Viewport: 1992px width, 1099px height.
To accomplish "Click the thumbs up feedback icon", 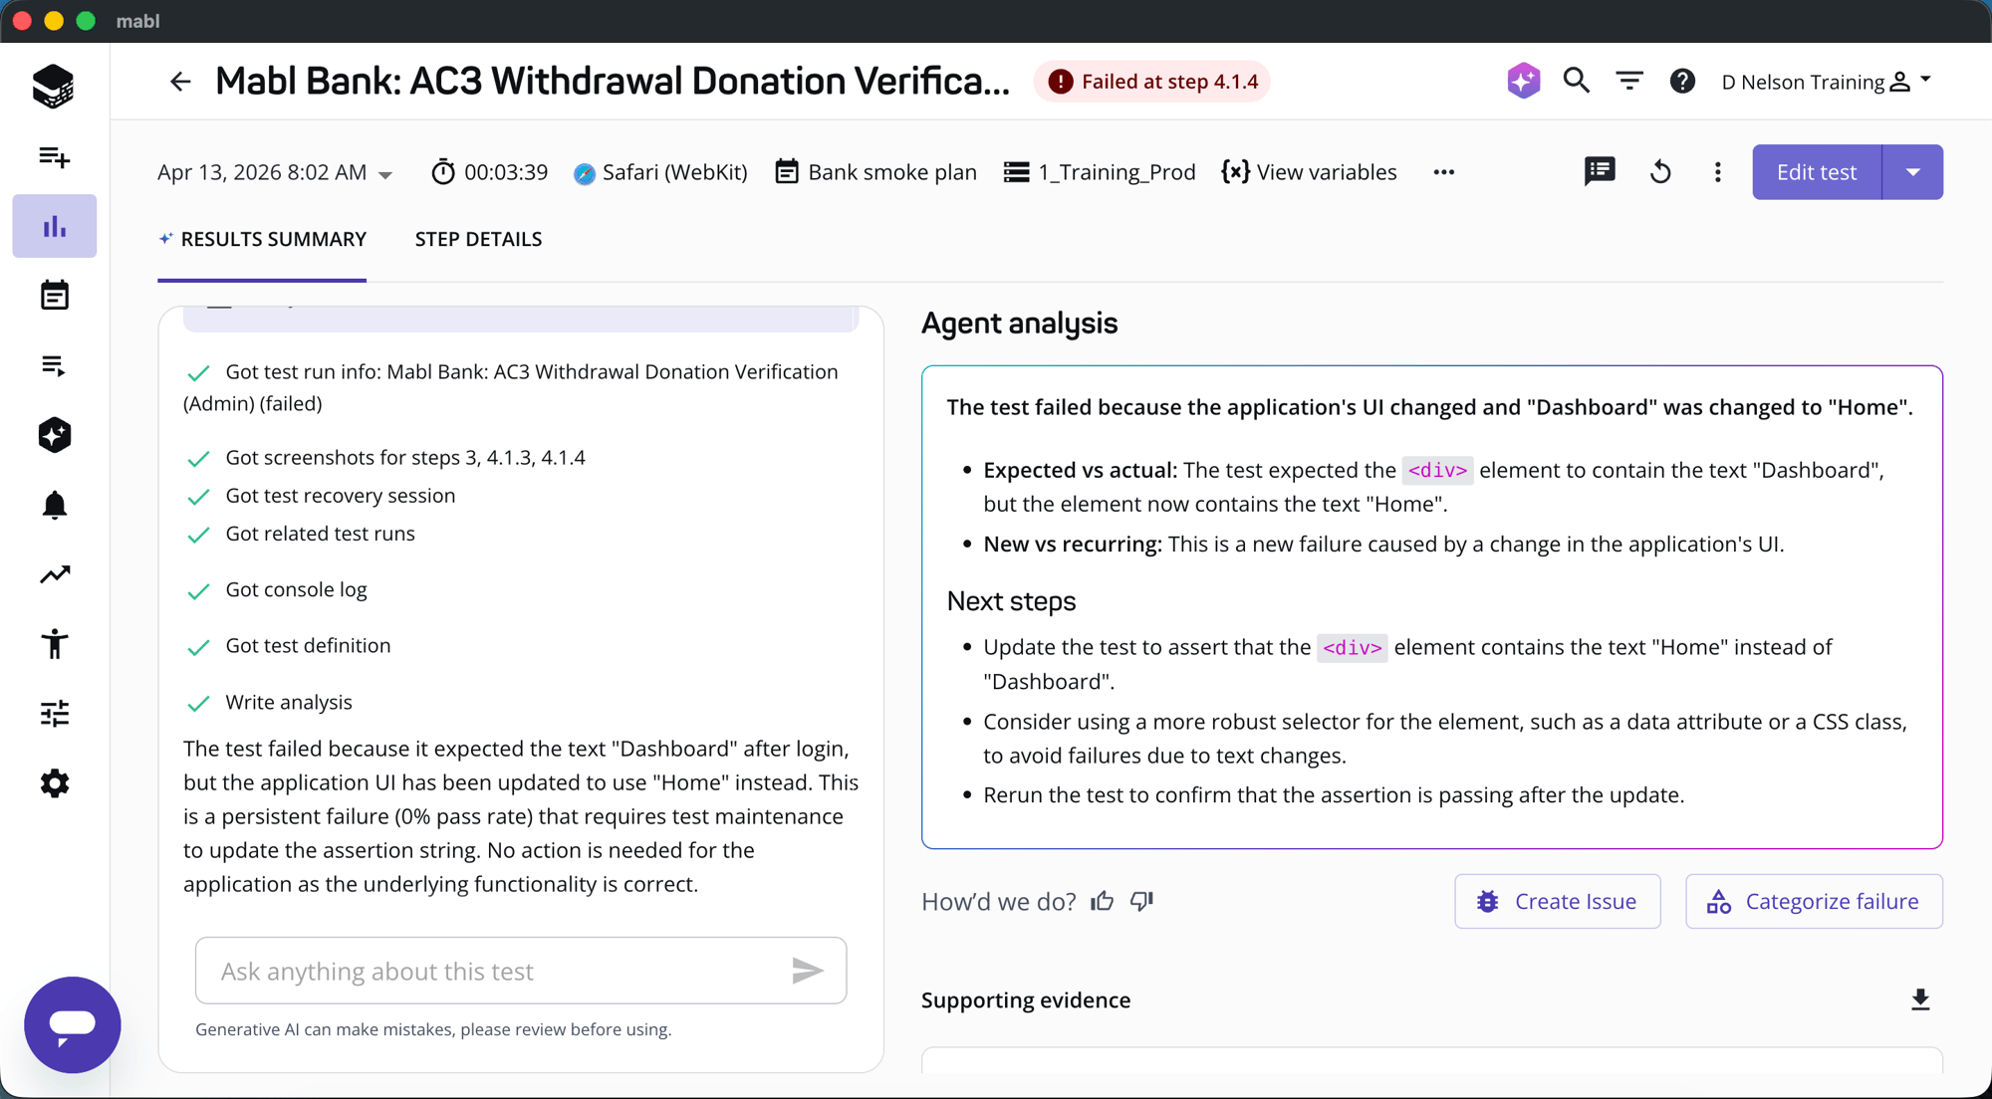I will point(1102,901).
